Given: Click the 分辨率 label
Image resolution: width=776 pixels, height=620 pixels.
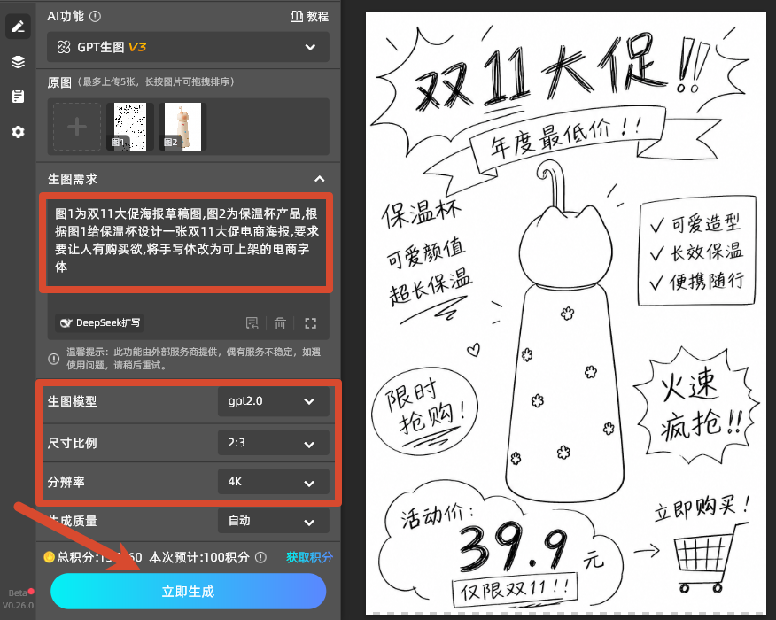Looking at the screenshot, I should (66, 482).
